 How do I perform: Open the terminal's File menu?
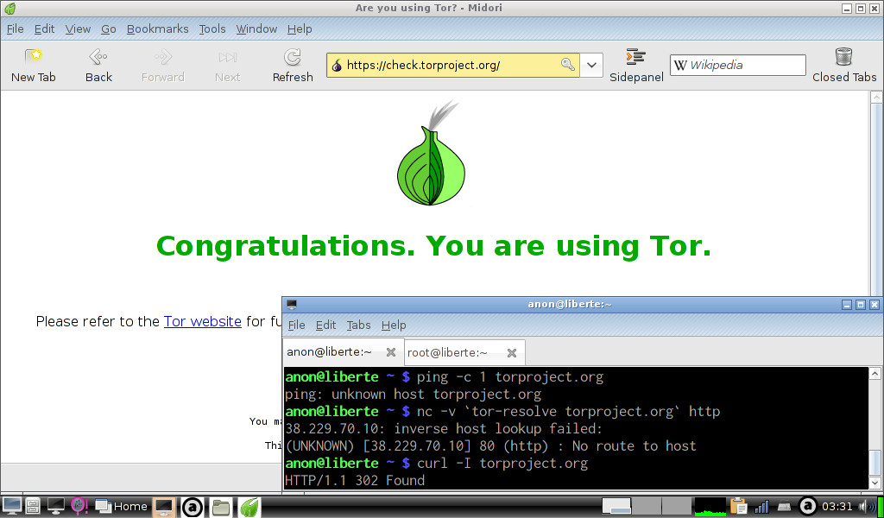click(297, 325)
